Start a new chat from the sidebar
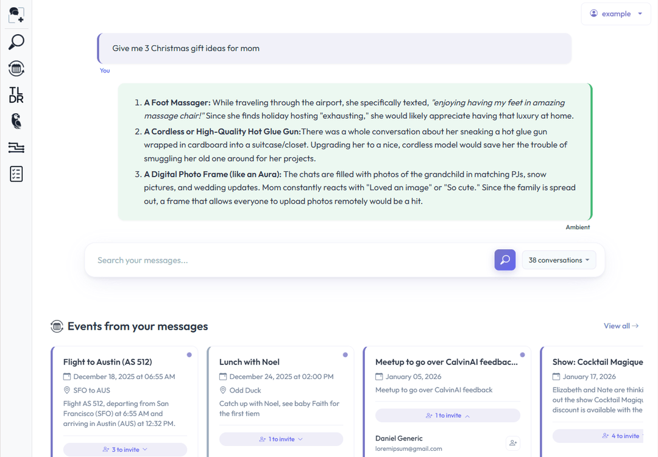 [16, 15]
